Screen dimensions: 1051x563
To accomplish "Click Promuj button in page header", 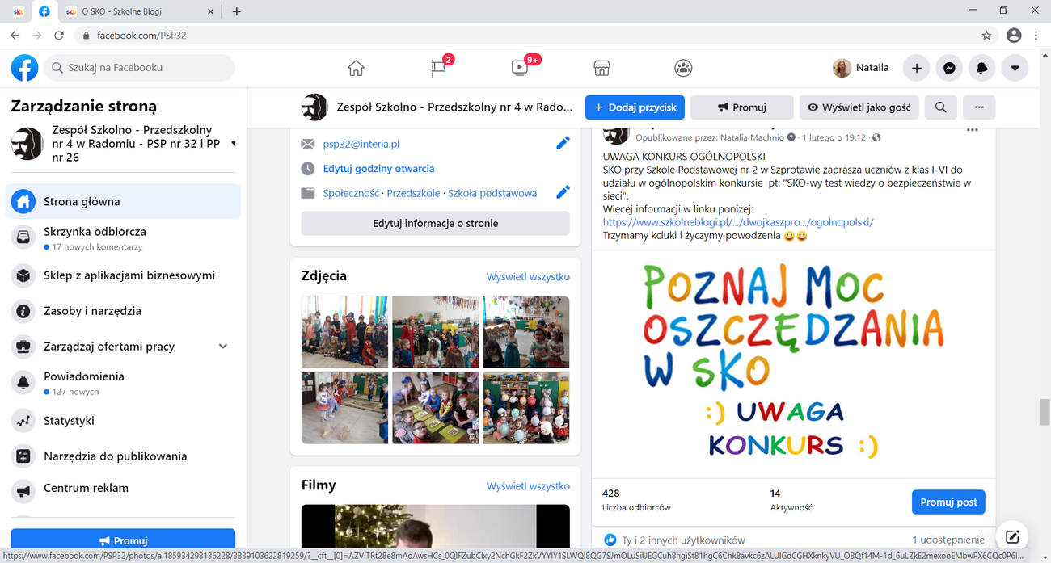I will 742,107.
